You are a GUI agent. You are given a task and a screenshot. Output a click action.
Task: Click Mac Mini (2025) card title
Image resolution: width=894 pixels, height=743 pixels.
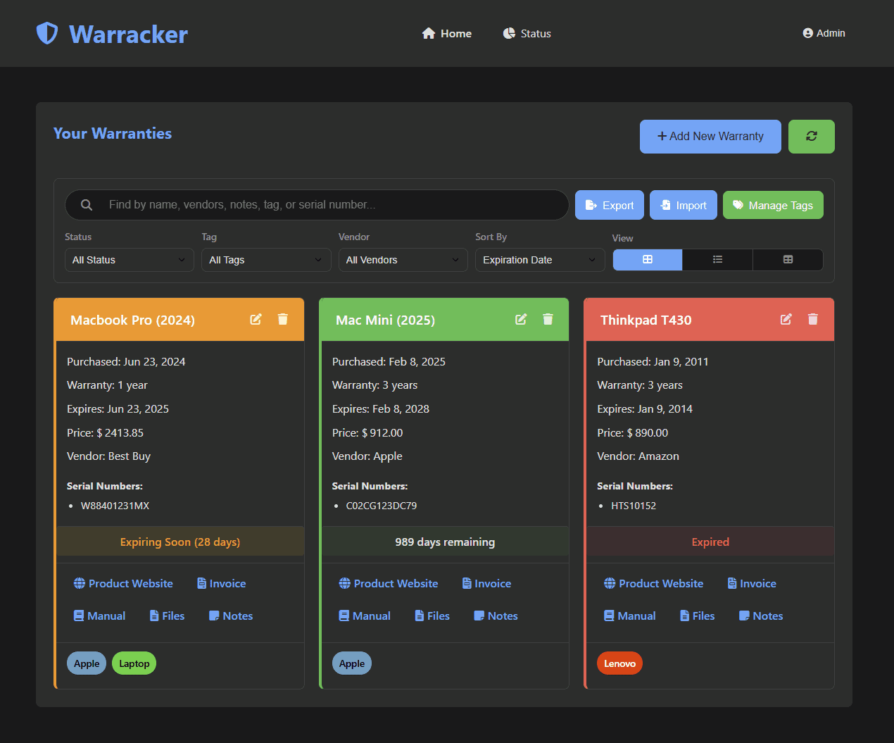[385, 320]
